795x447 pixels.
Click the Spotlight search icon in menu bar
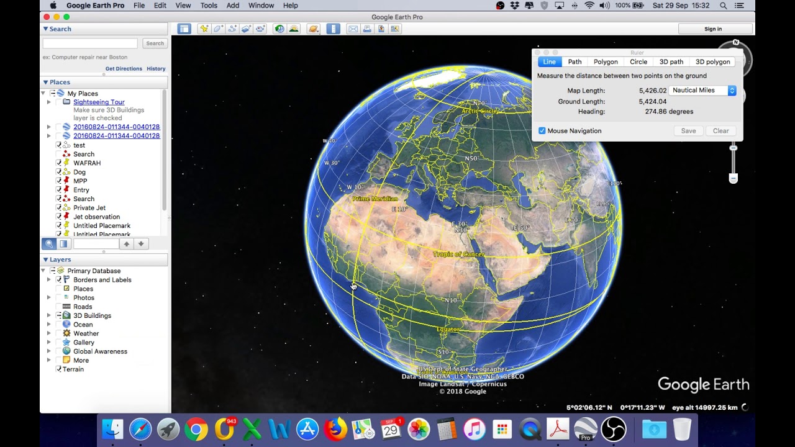pos(724,6)
